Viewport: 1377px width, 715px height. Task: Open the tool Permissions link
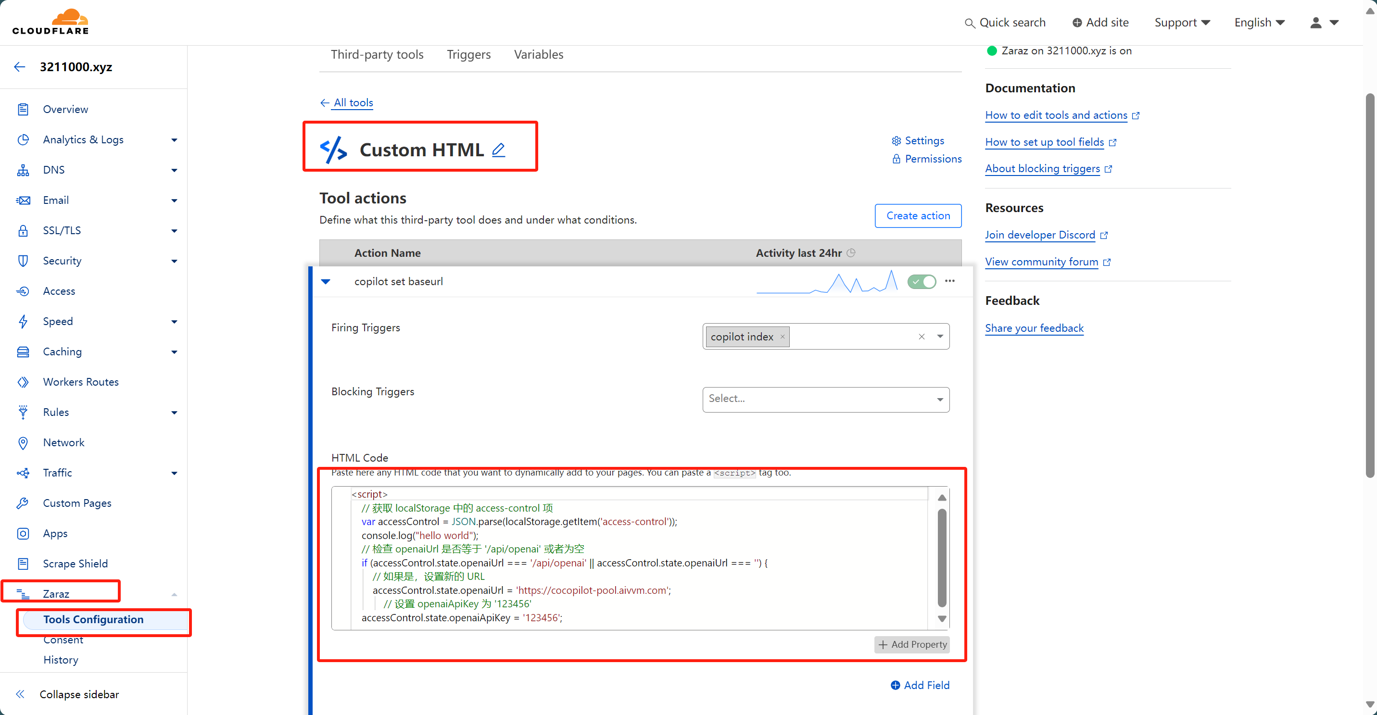[x=926, y=159]
